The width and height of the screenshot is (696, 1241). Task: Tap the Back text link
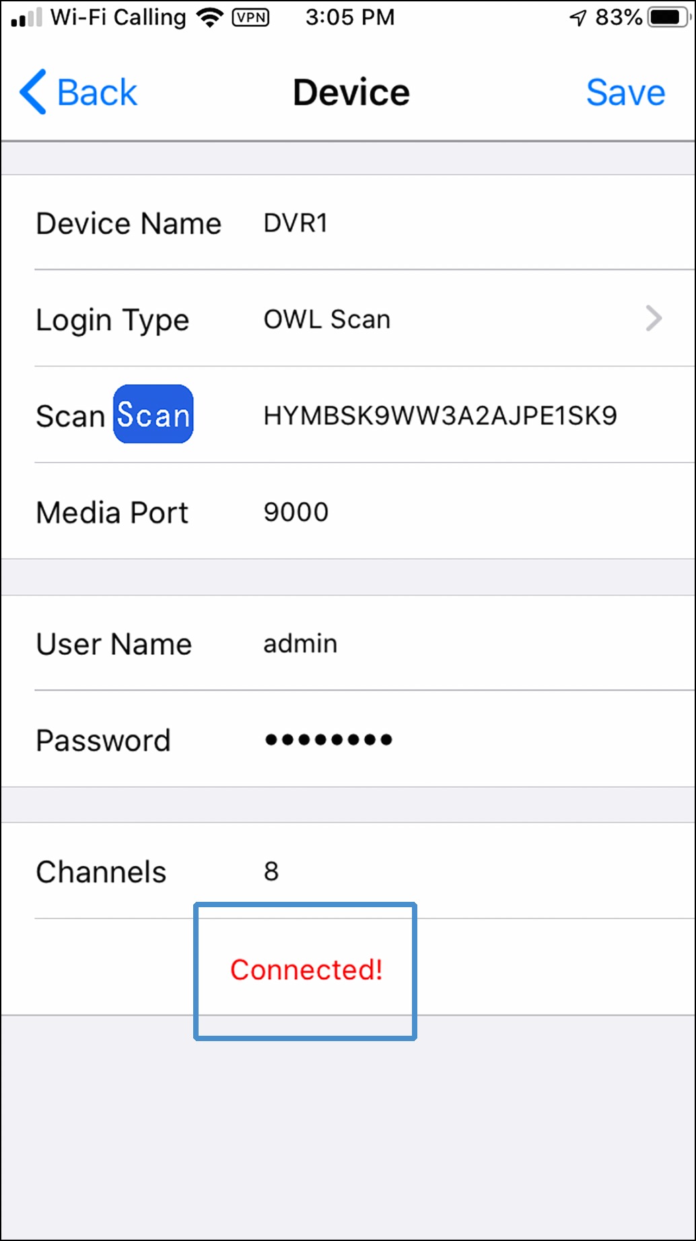coord(97,92)
